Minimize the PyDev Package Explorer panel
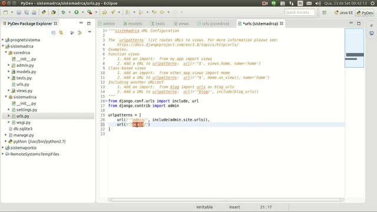Image resolution: width=377 pixels, height=212 pixels. pyautogui.click(x=81, y=23)
